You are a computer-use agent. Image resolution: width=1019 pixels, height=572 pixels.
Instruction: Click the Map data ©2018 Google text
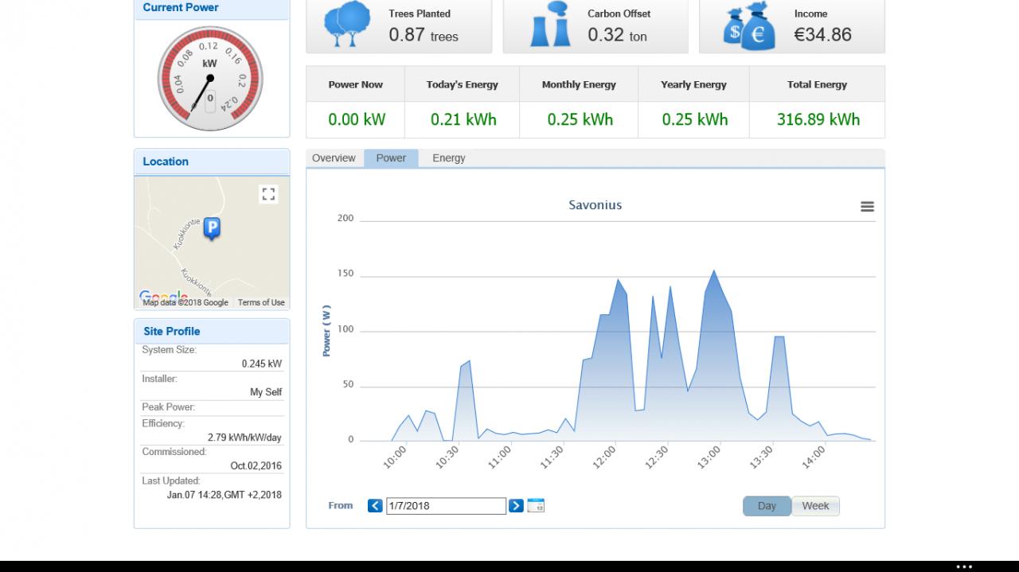coord(185,302)
